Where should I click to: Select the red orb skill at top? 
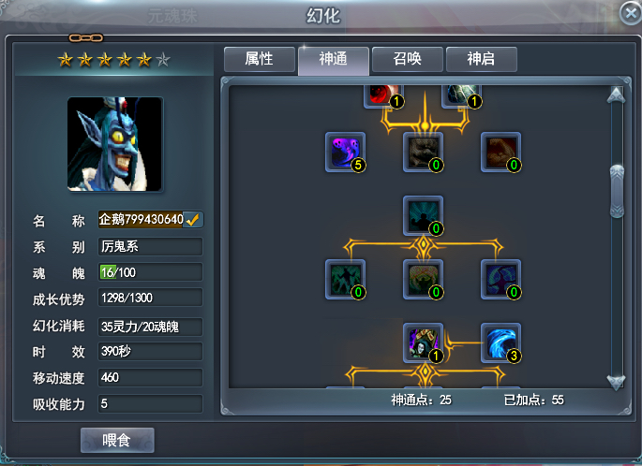384,96
